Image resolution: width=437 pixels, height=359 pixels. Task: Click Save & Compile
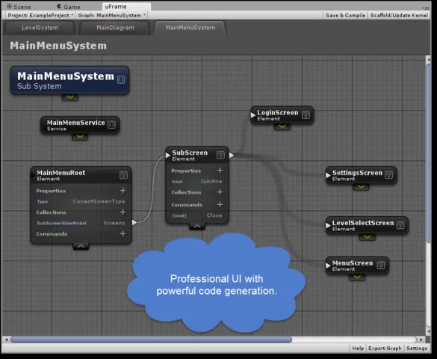click(345, 16)
